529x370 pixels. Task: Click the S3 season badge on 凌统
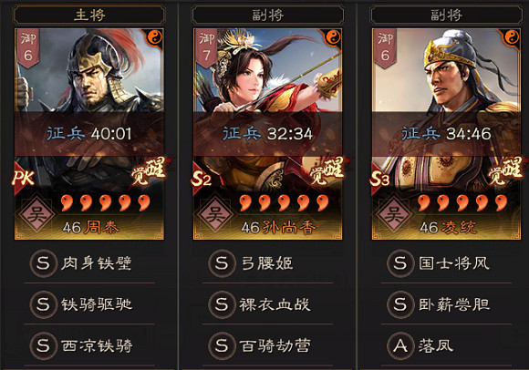click(380, 178)
